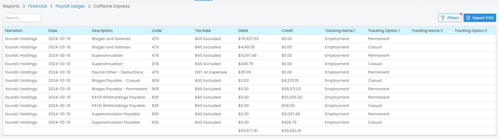Sort by Credit column header

(287, 31)
